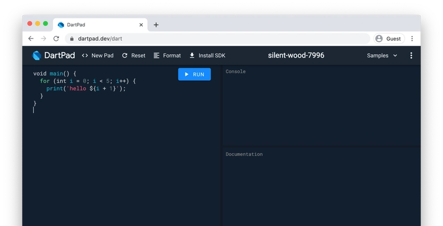Click the 'void main() {' code line

tap(55, 73)
